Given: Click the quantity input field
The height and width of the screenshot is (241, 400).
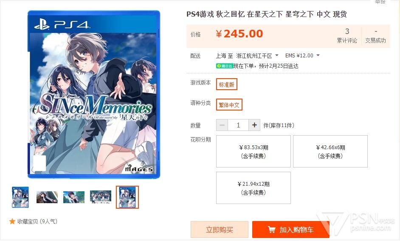Looking at the screenshot, I should [x=238, y=125].
